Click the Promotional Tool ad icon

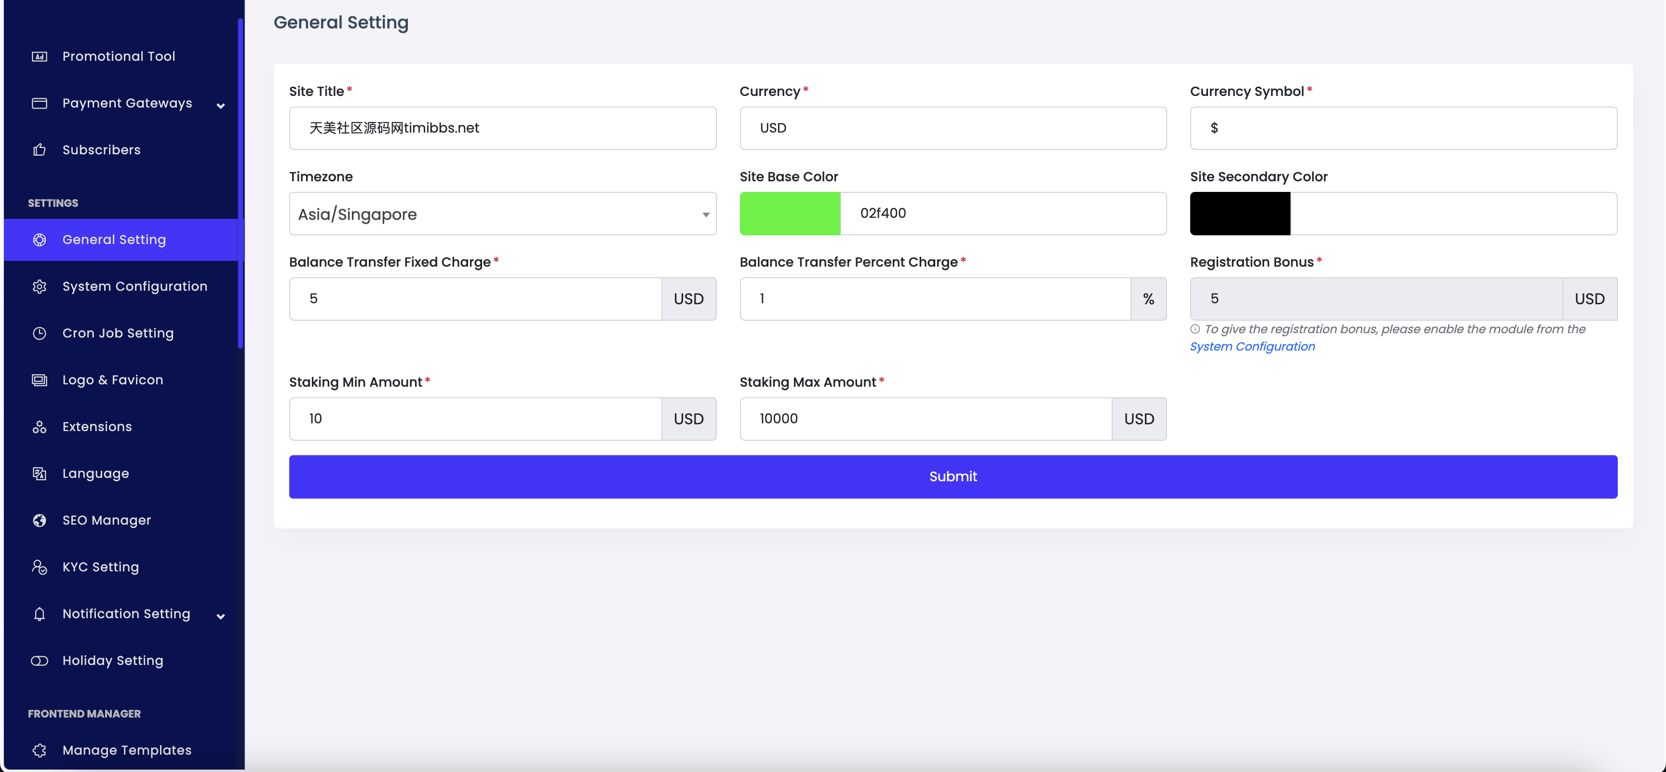(40, 56)
